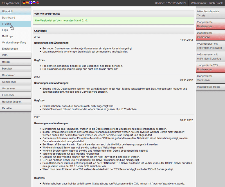Switch language with the Russian flag icon
The height and width of the screenshot is (187, 225).
(x=34, y=3)
